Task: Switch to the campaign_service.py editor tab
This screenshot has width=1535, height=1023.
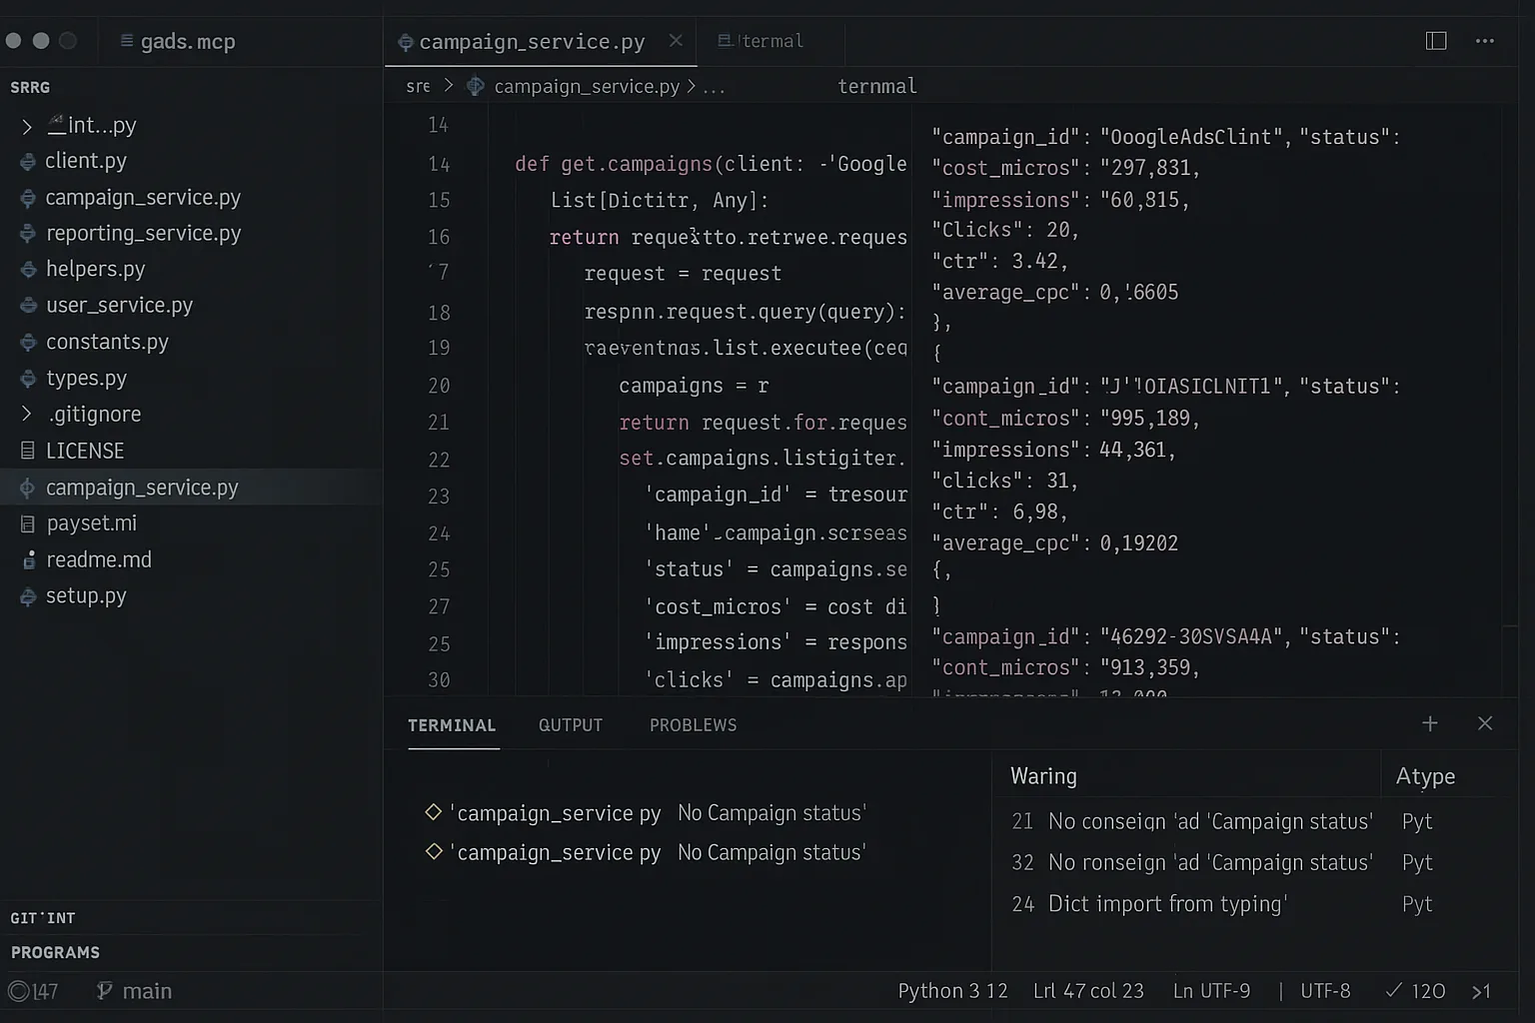Action: coord(541,42)
